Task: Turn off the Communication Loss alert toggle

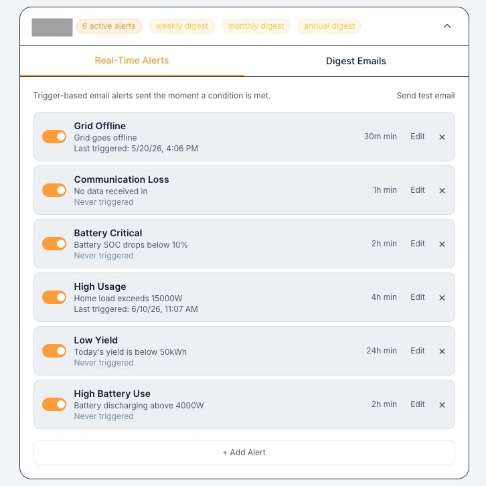Action: click(x=54, y=190)
